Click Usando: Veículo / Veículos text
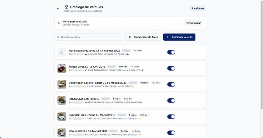 coord(76,25)
